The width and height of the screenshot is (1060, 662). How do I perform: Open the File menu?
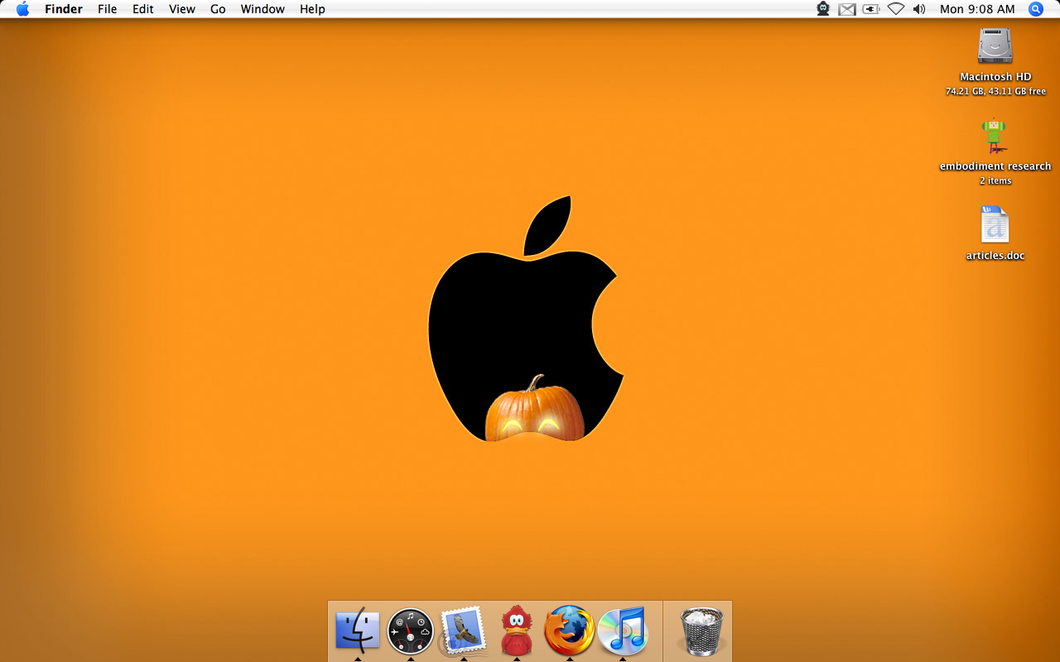click(107, 9)
